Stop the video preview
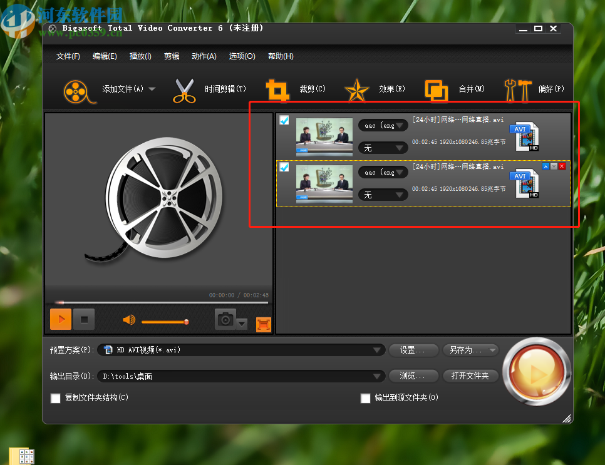 point(84,319)
